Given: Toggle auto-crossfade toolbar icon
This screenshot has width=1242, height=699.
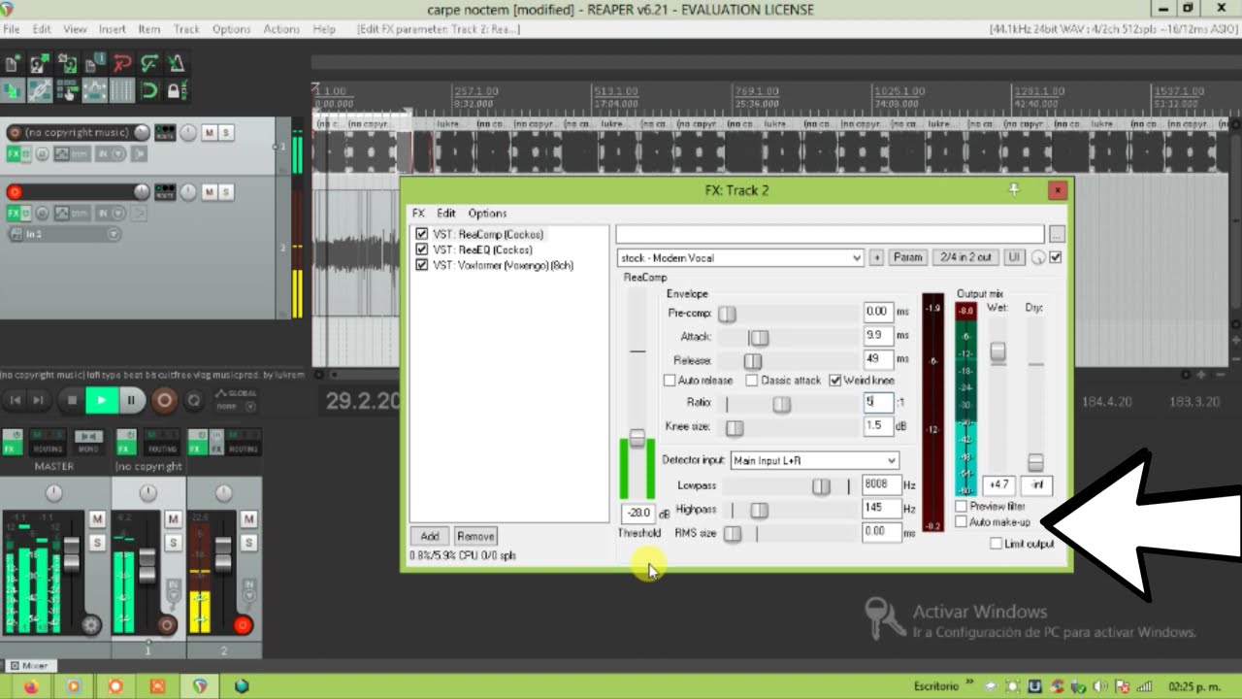Looking at the screenshot, I should tap(13, 91).
